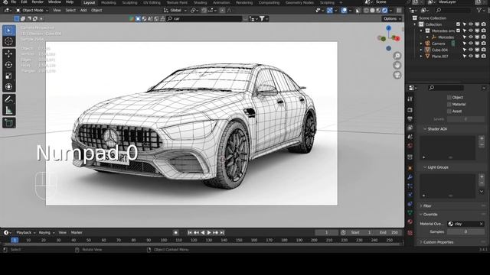Open the Render menu
Viewport: 490px width, 275px height.
[x=38, y=2]
